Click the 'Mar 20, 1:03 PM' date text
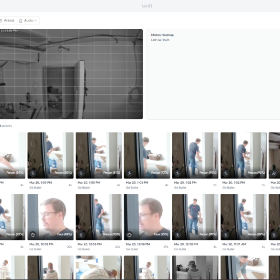This screenshot has width=280, height=280. [x=137, y=183]
